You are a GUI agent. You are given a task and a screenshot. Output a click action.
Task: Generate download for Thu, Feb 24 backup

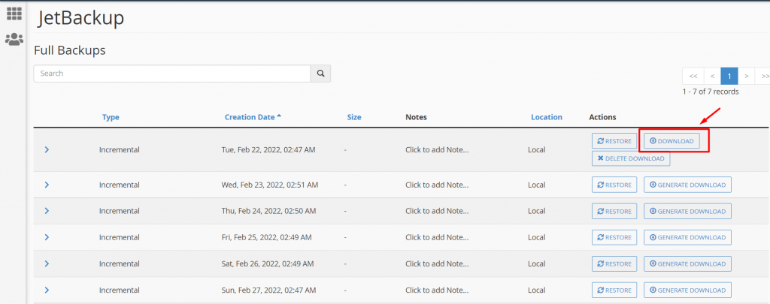point(687,212)
